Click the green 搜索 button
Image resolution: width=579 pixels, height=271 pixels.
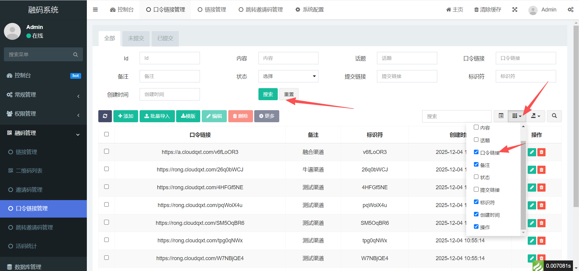point(268,94)
